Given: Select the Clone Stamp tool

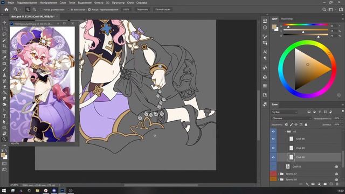Looking at the screenshot, I should point(4,75).
